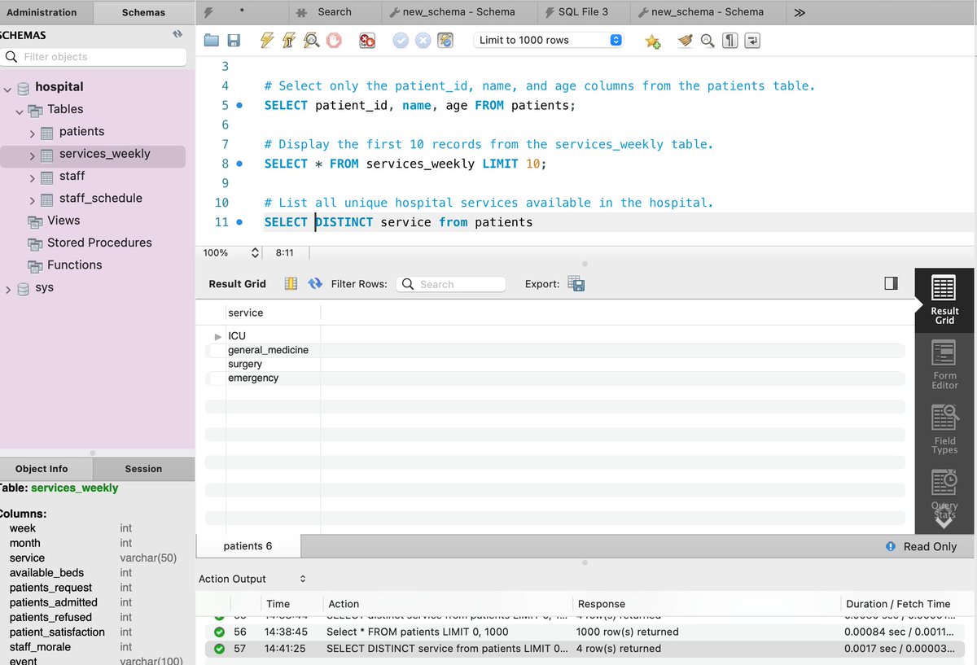Click the service column header
The width and height of the screenshot is (977, 665).
coord(274,313)
